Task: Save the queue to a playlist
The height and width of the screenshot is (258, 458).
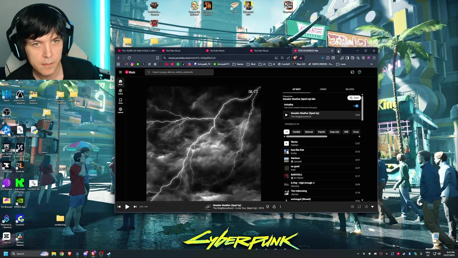Action: point(354,98)
